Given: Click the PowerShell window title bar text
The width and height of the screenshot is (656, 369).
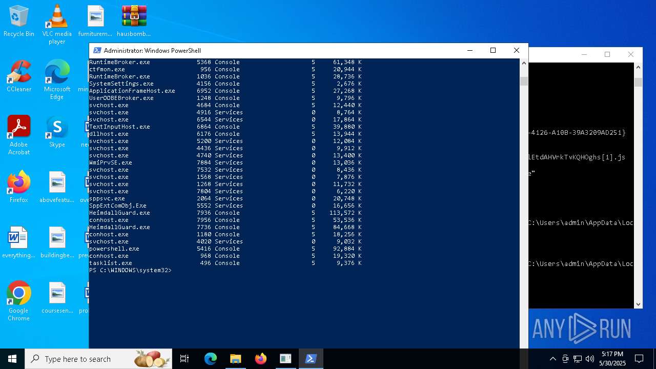Looking at the screenshot, I should click(152, 50).
